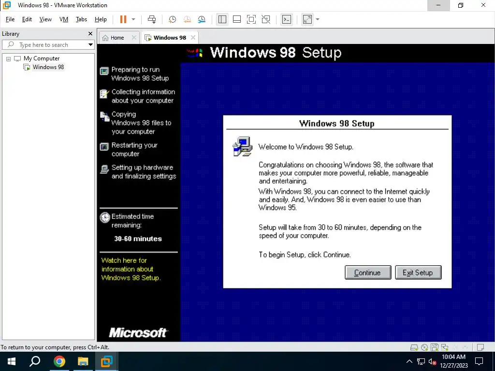
Task: Click the hard disk device status icon
Action: (x=414, y=347)
